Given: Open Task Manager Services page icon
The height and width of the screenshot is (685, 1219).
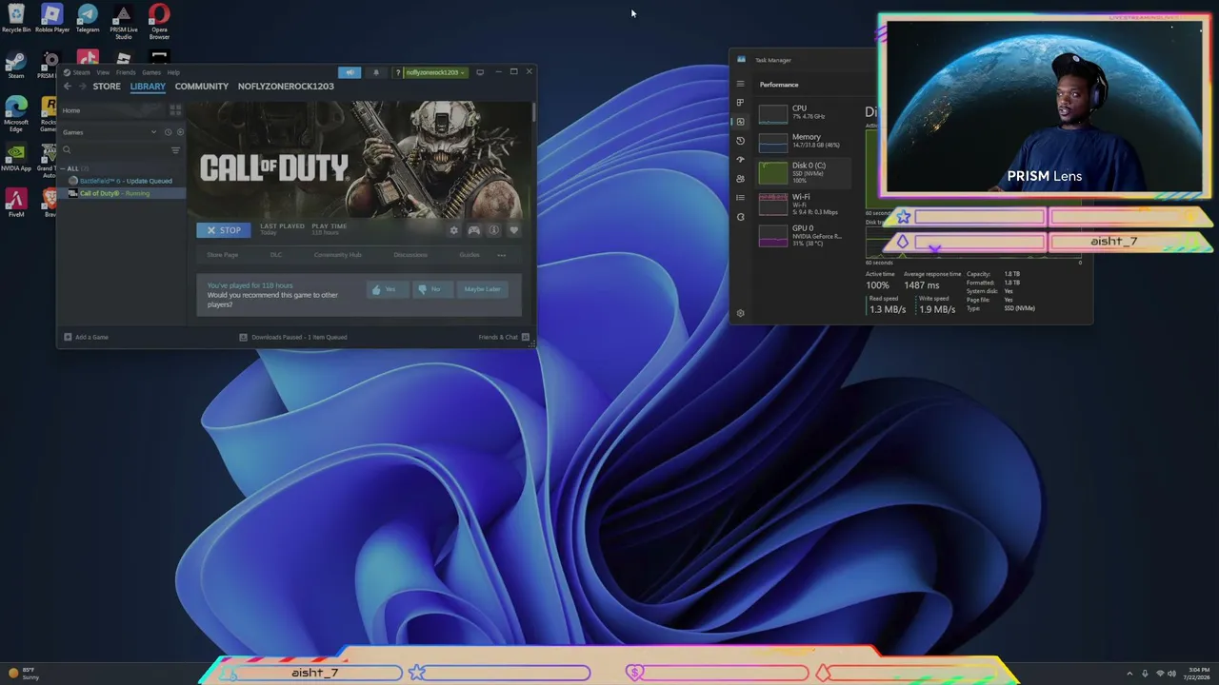Looking at the screenshot, I should pos(740,217).
